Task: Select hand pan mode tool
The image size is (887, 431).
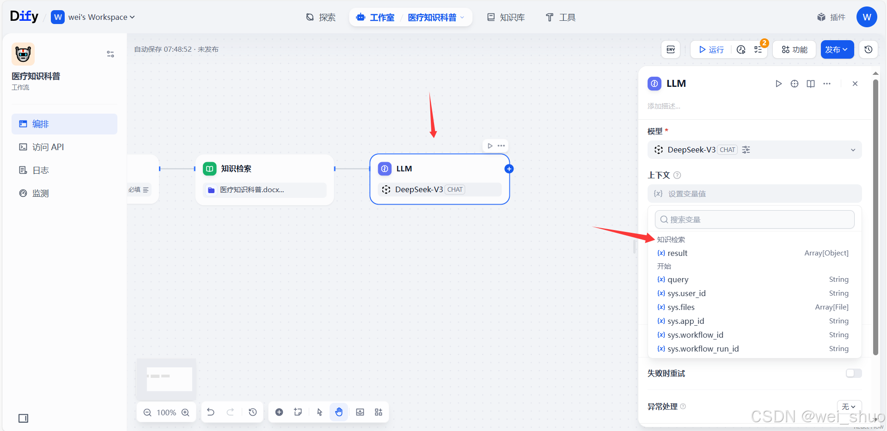Action: [x=339, y=412]
